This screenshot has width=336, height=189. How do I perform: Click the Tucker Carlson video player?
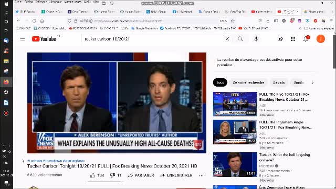pos(117,103)
